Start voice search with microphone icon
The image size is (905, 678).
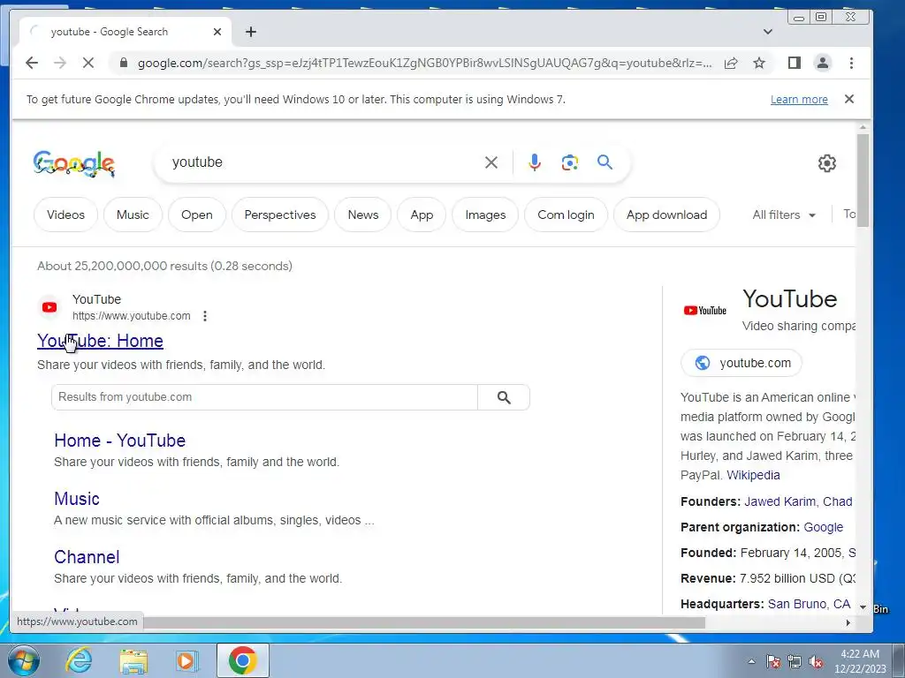(x=535, y=162)
